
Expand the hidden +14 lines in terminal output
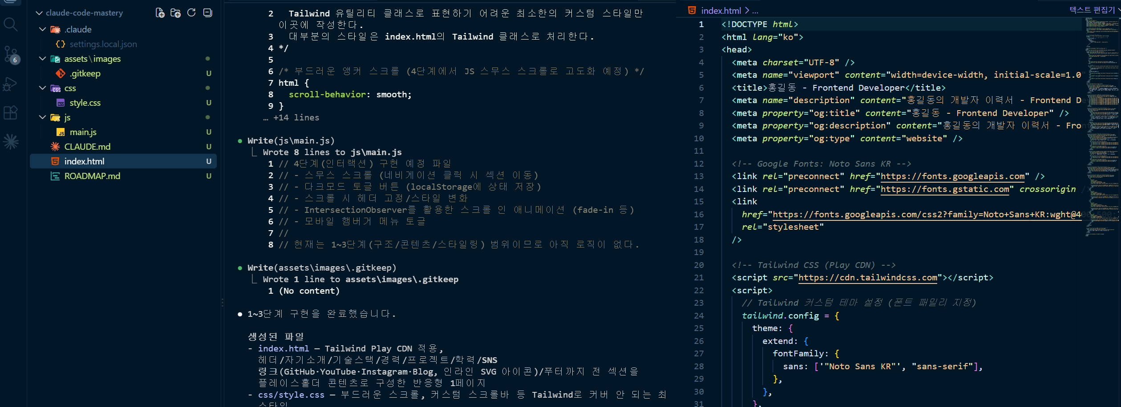(x=291, y=118)
